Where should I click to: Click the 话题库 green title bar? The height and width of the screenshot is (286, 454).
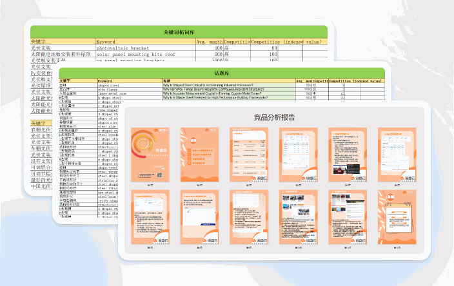[222, 73]
